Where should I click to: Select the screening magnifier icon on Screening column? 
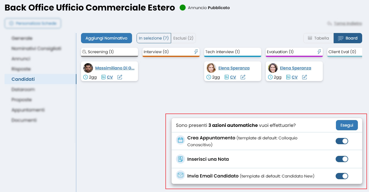point(84,52)
